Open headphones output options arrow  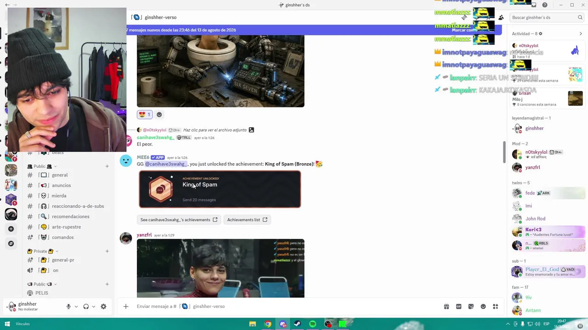coord(93,306)
